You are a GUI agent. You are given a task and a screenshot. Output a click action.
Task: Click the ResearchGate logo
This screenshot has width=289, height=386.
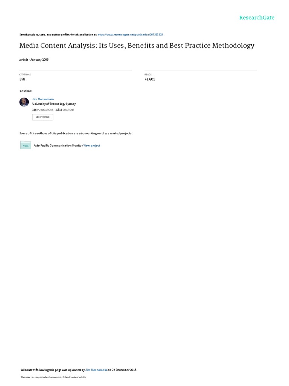(x=257, y=17)
